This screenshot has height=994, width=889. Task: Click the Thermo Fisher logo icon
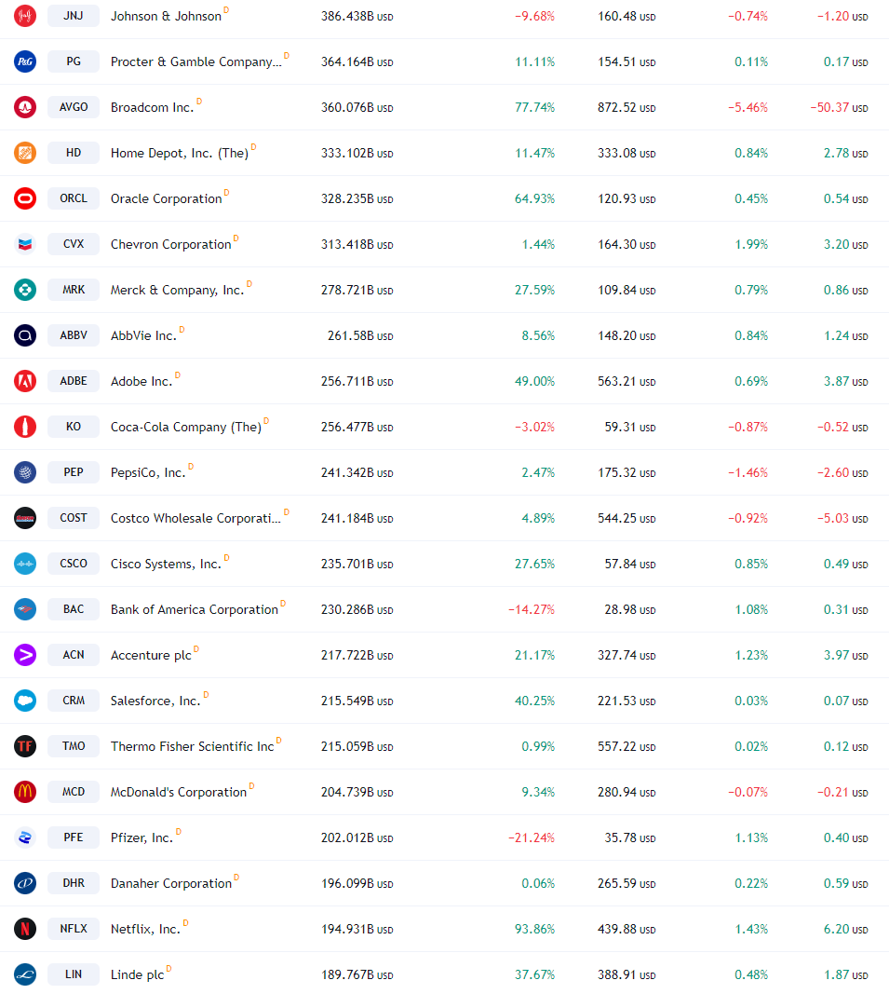(x=25, y=746)
